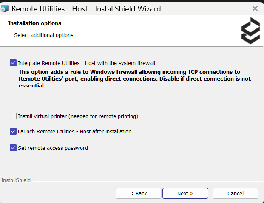This screenshot has width=264, height=203.
Task: Continue by clicking the Next button
Action: tap(185, 193)
